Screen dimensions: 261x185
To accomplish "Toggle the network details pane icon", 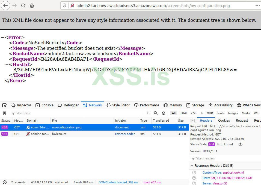I will tap(193, 121).
